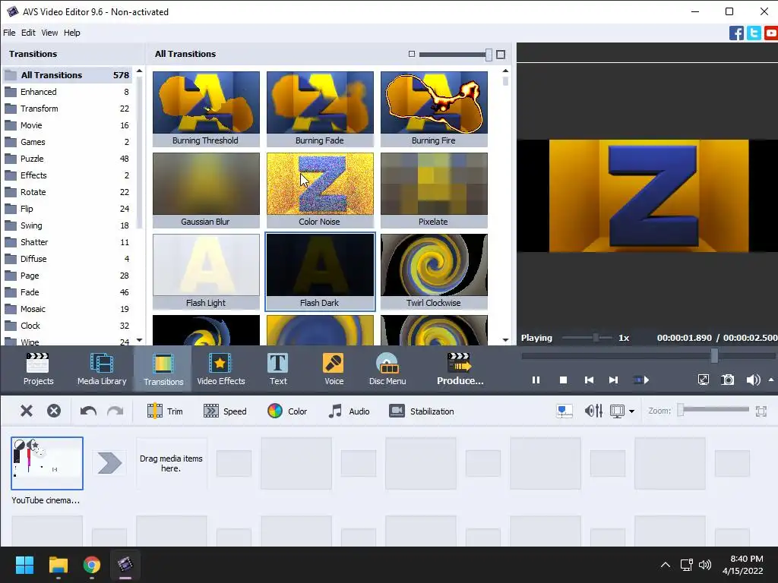The height and width of the screenshot is (583, 778).
Task: Click the timeline view monitor icon
Action: 617,411
